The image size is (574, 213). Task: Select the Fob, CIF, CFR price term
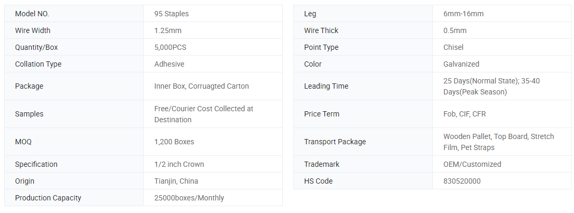(464, 114)
